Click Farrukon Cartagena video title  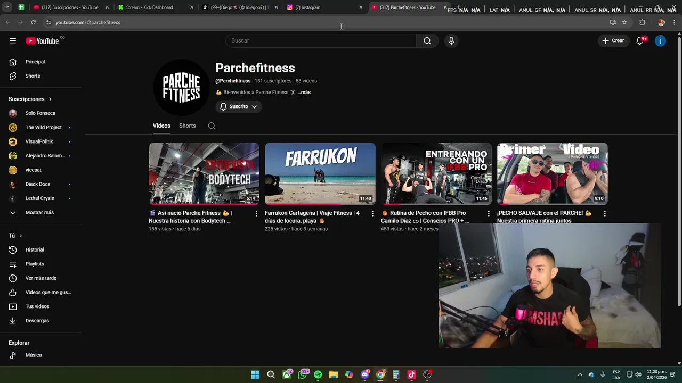[x=312, y=217]
